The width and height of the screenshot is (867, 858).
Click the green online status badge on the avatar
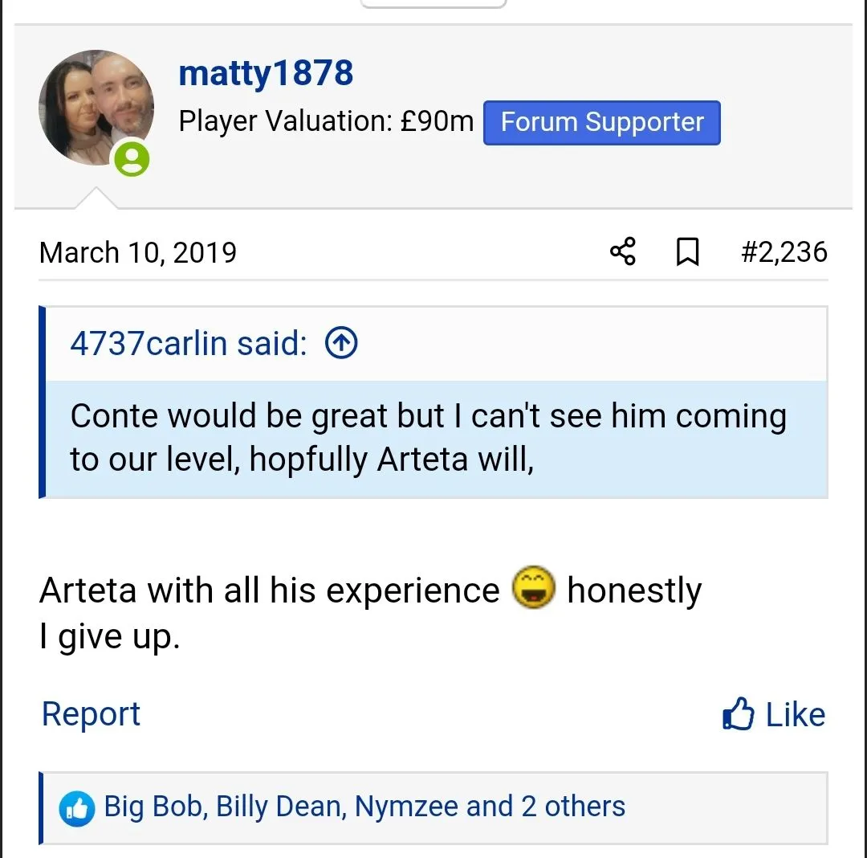click(x=132, y=158)
